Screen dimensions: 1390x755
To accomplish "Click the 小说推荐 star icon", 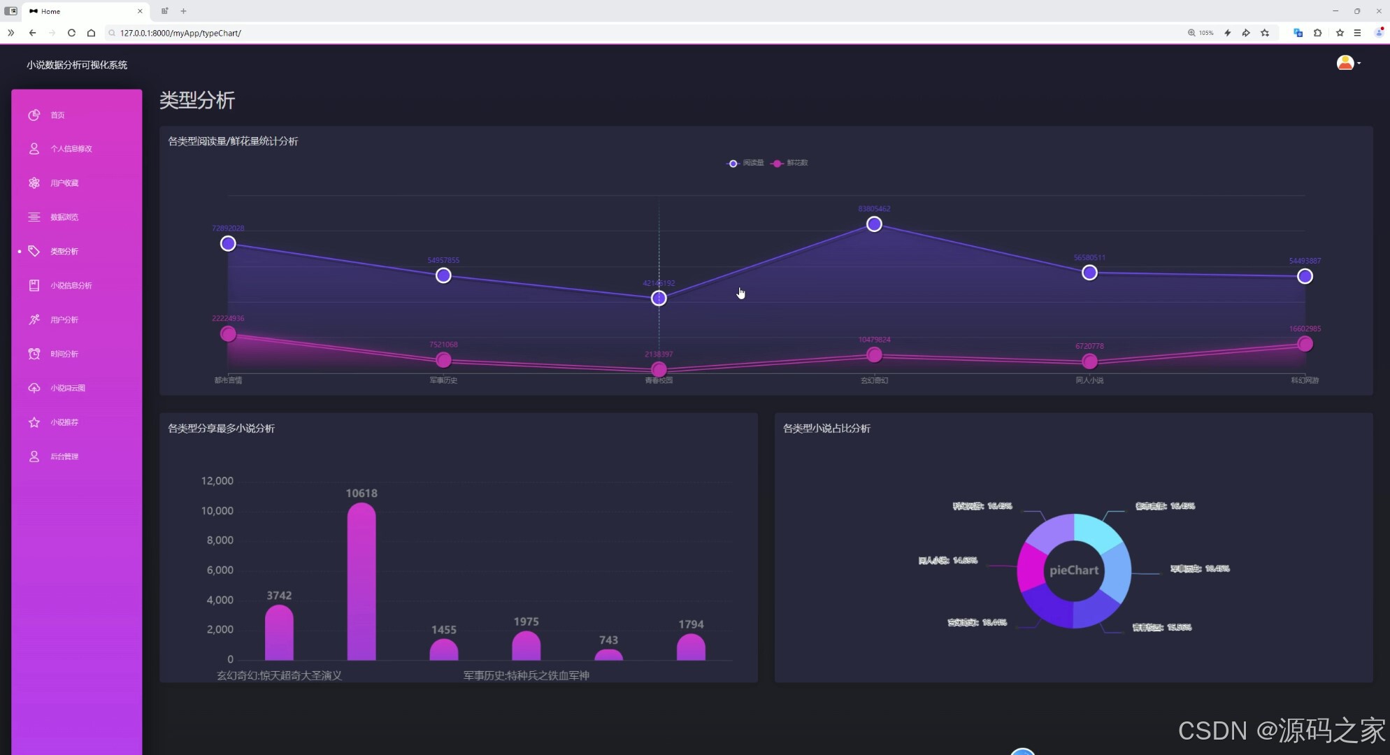I will point(34,422).
